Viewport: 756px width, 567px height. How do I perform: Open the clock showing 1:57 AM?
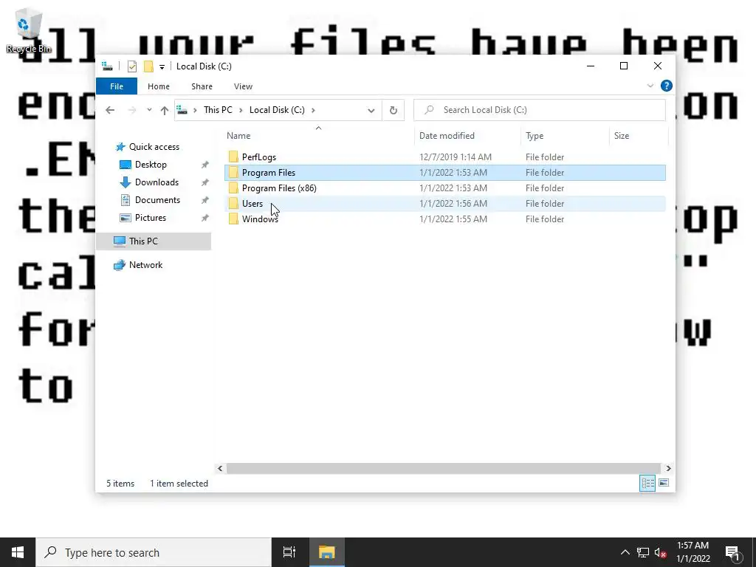tap(693, 552)
